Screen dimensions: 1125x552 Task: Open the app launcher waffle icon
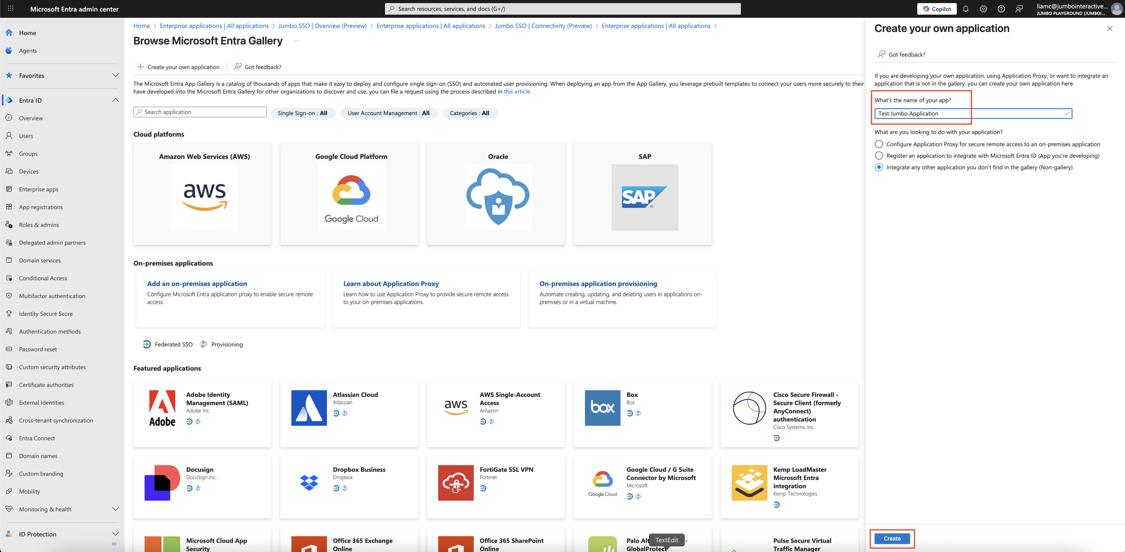point(11,8)
